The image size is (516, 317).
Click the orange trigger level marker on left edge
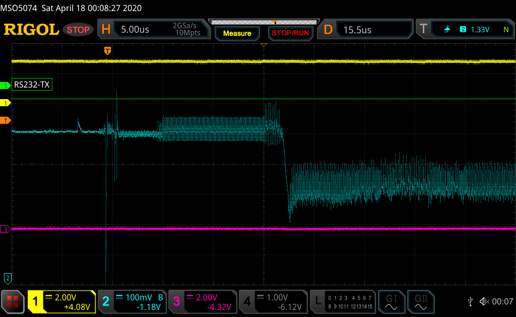[x=6, y=120]
